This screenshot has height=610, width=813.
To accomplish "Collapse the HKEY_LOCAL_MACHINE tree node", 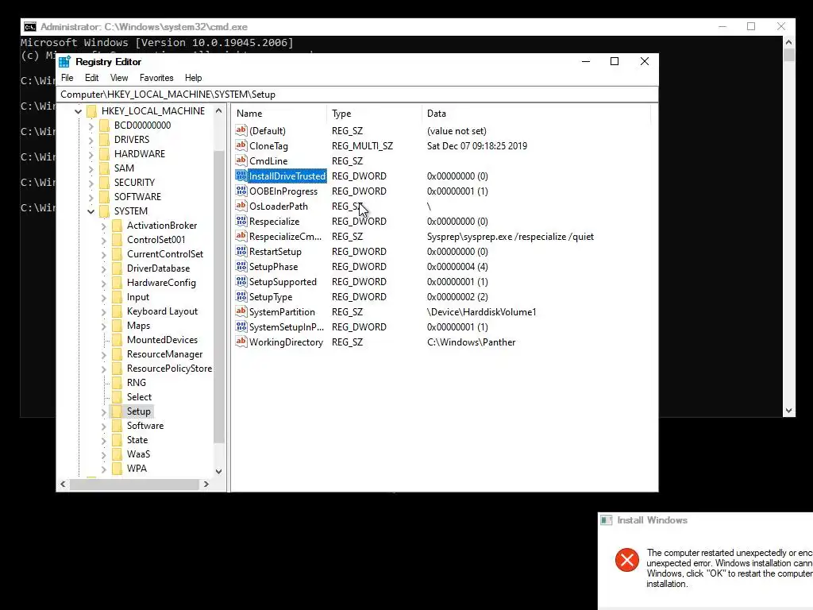I will click(x=78, y=111).
